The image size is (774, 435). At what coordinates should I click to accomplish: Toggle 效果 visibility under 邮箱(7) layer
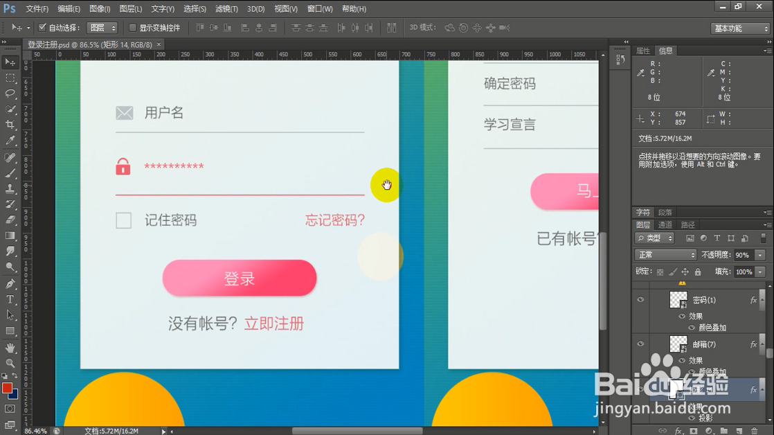682,361
